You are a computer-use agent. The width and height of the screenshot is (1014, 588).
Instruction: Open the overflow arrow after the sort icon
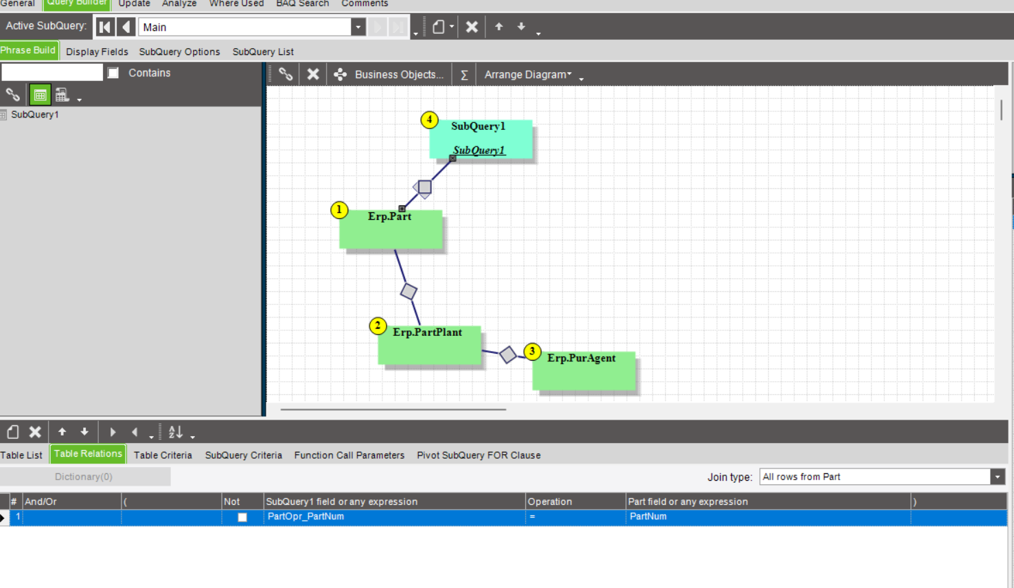[193, 437]
